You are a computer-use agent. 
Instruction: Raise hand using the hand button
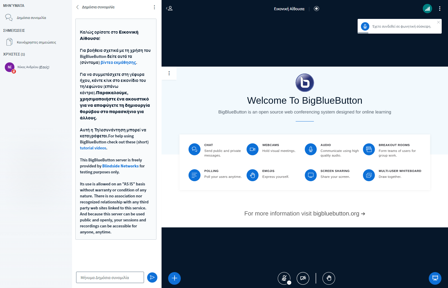(x=329, y=278)
